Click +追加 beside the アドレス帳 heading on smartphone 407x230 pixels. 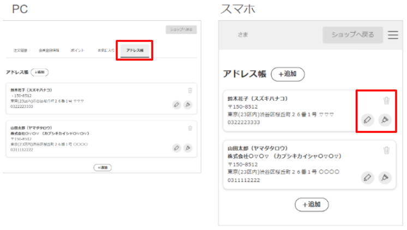[288, 74]
